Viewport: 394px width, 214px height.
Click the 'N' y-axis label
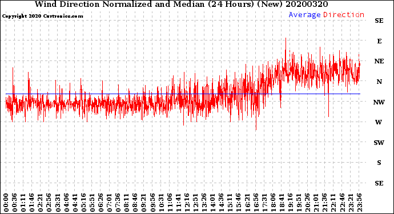[x=379, y=82]
